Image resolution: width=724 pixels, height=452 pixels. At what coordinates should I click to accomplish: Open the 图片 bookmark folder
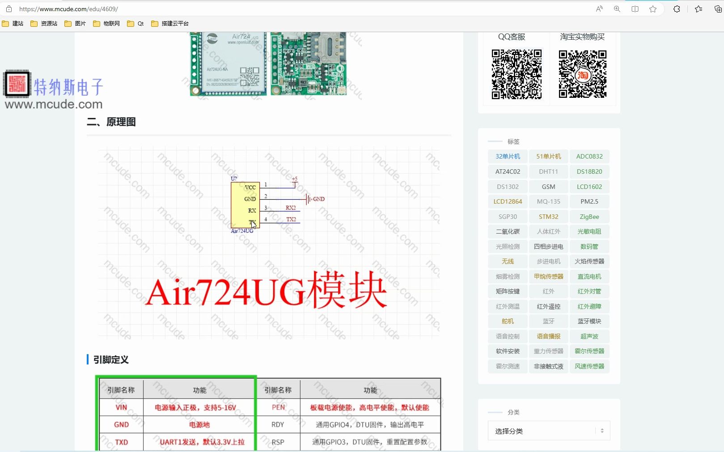(75, 24)
